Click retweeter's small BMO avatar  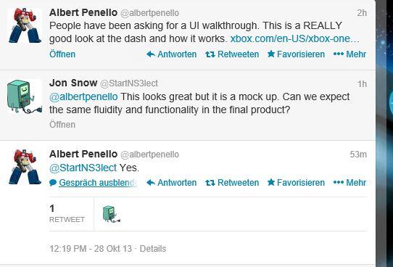[111, 213]
